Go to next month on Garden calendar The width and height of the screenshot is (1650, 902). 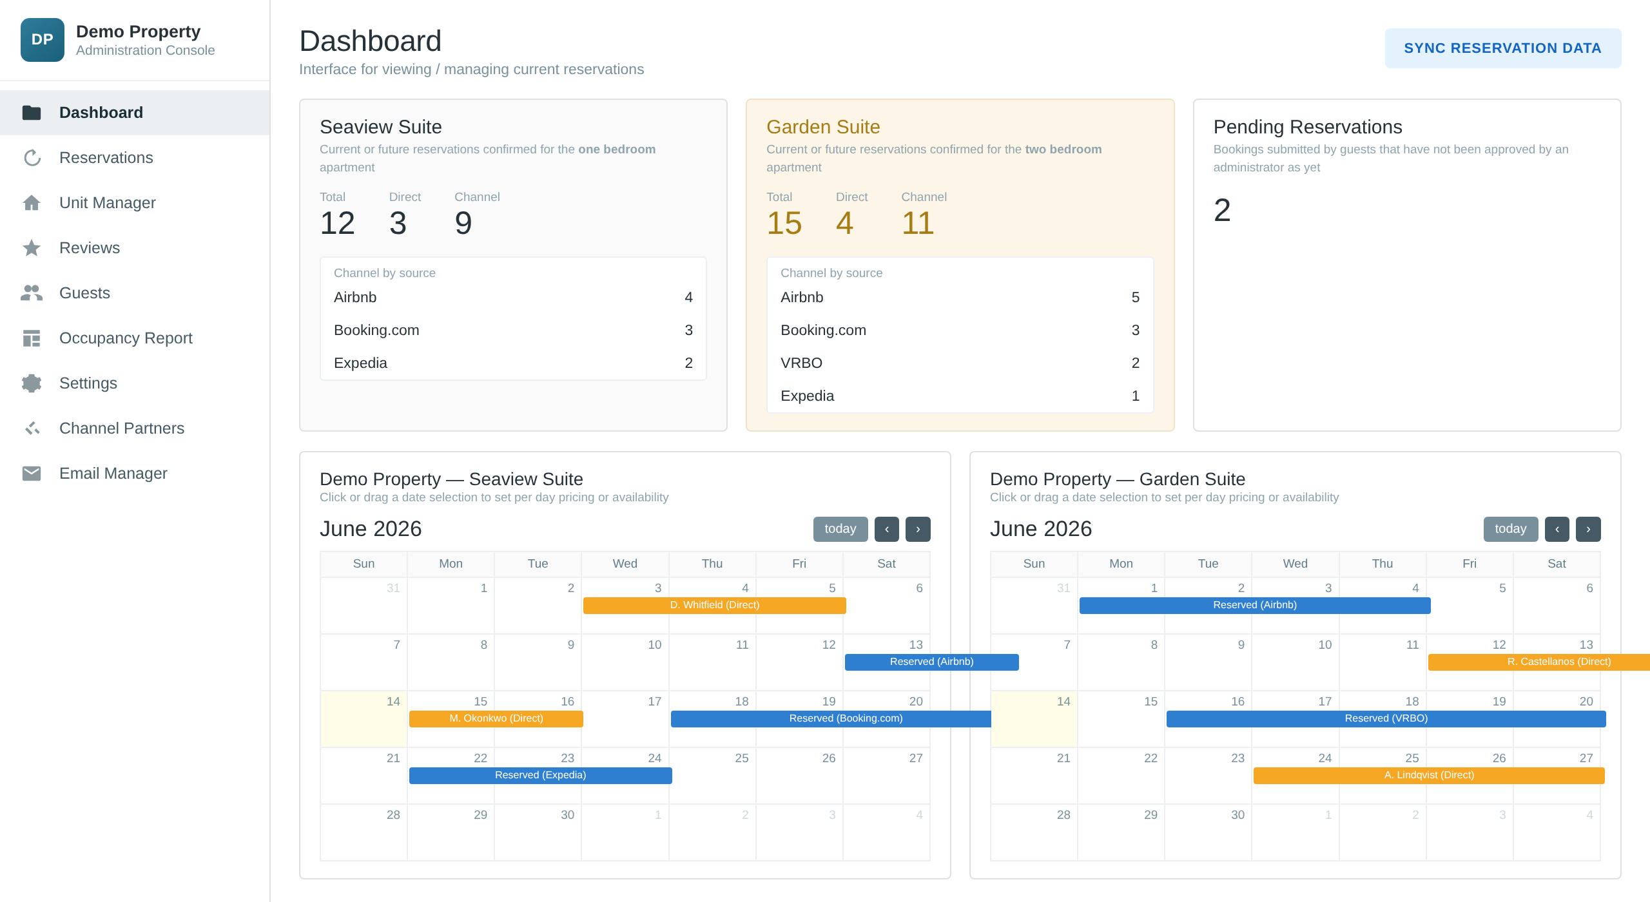(x=1588, y=529)
